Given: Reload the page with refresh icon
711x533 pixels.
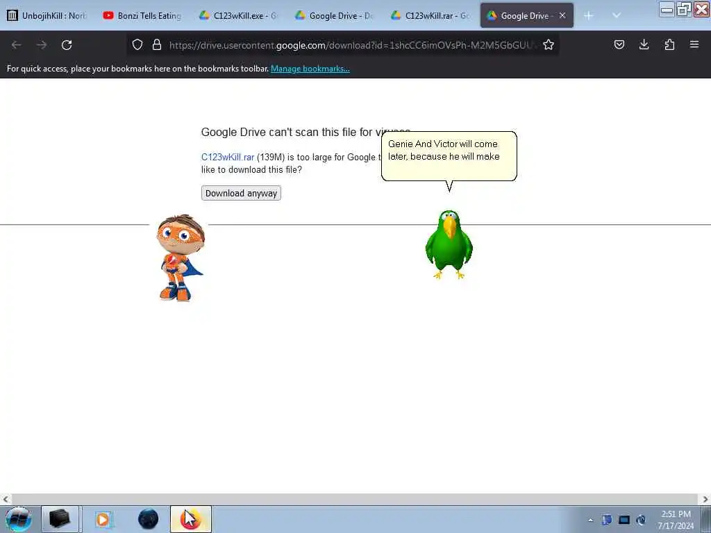Looking at the screenshot, I should click(x=67, y=45).
